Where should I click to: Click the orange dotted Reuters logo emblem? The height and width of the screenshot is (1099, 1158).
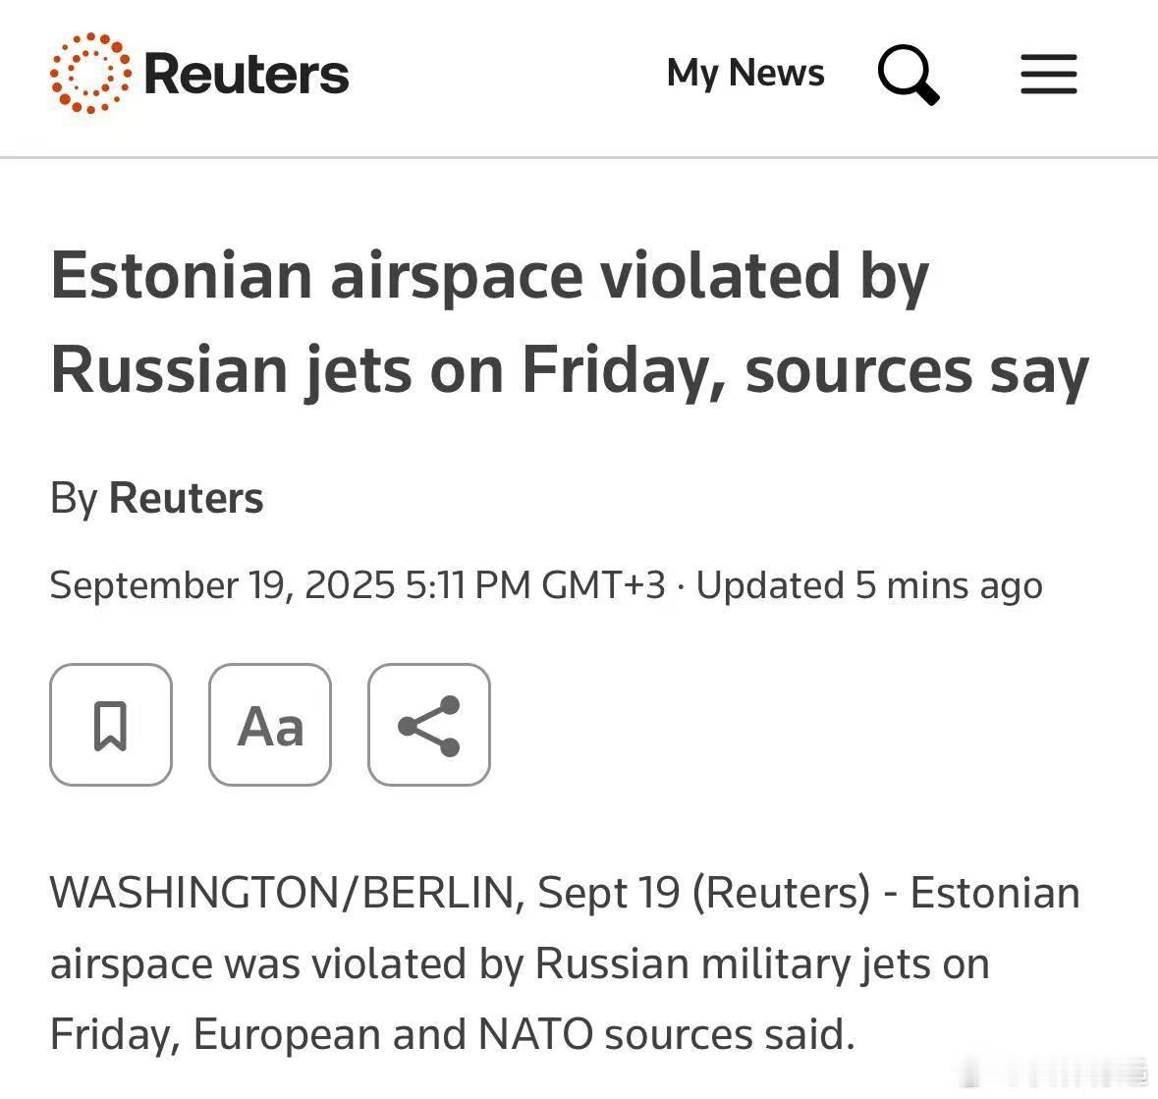pyautogui.click(x=90, y=73)
